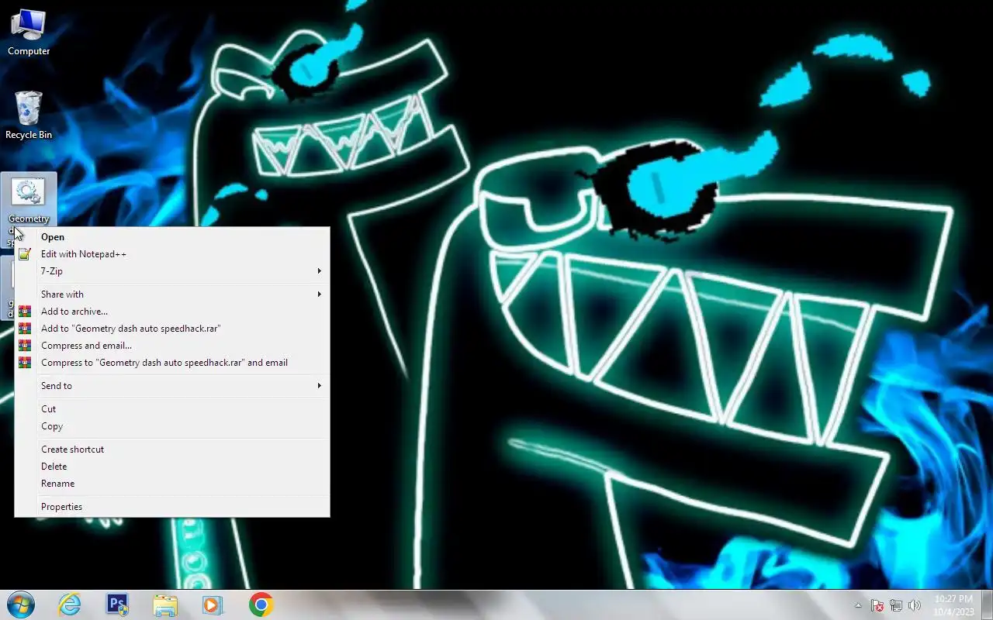Viewport: 993px width, 620px height.
Task: Open the 7-Zip menu entry
Action: pos(172,271)
